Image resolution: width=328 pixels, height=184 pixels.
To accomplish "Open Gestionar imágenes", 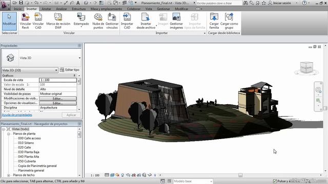I will pos(176,21).
